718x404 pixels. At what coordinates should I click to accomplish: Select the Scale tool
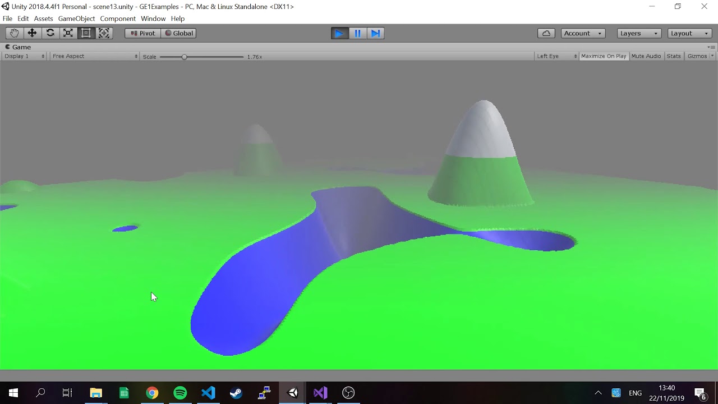68,33
